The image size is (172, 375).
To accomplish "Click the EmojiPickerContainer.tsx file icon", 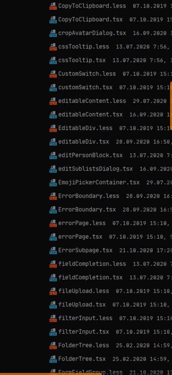I will 53,183.
